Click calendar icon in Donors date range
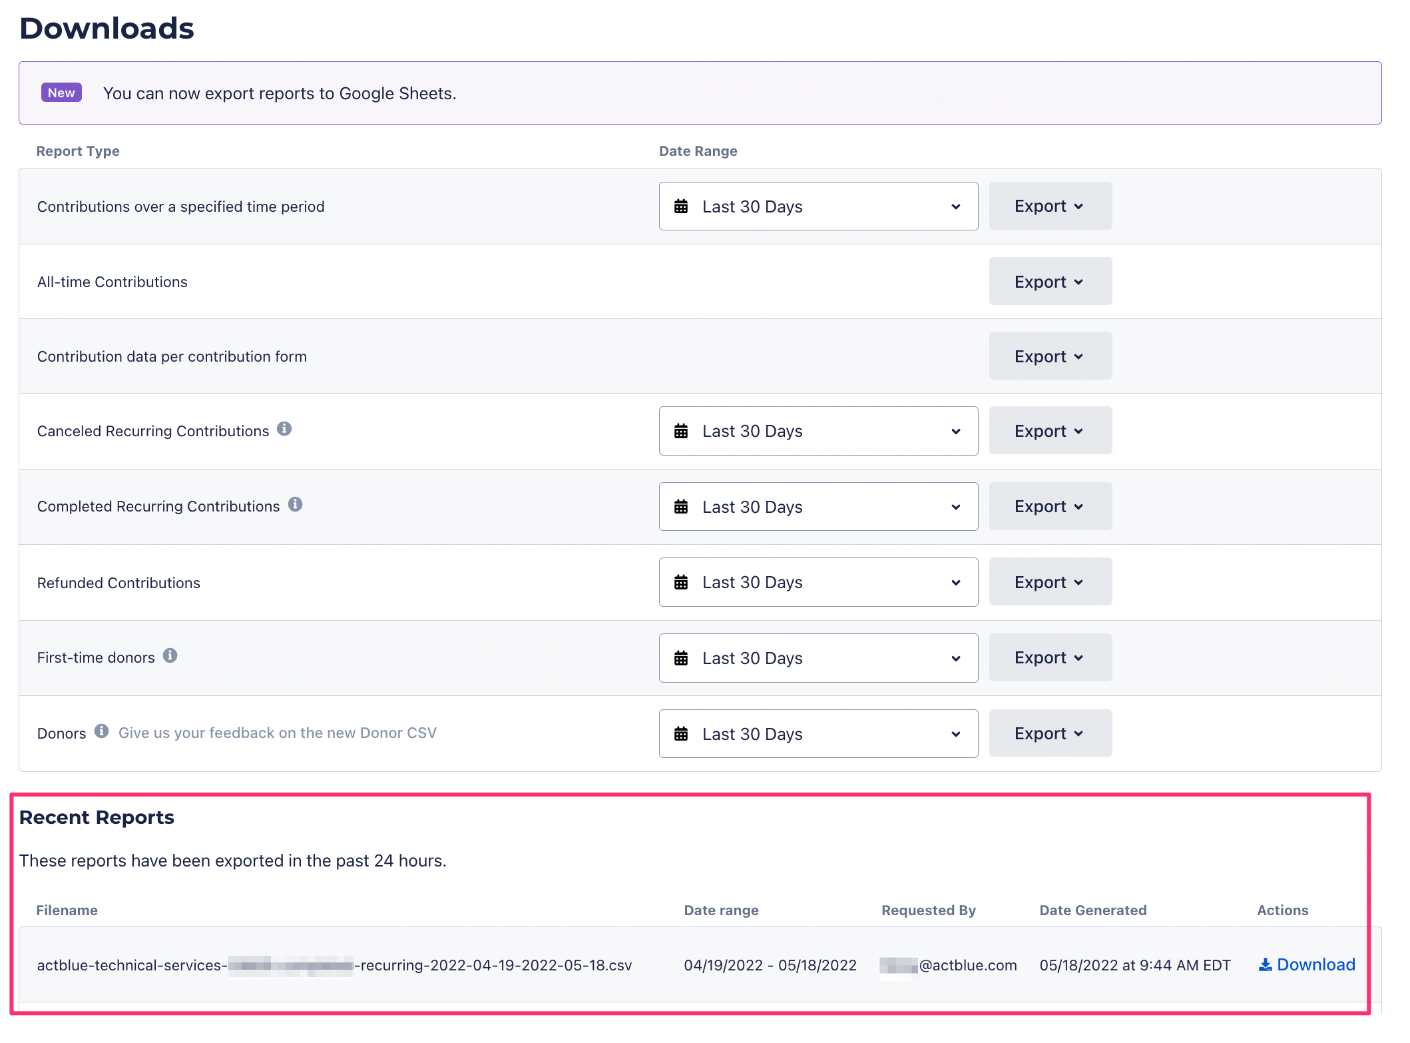The height and width of the screenshot is (1043, 1410). 681,734
